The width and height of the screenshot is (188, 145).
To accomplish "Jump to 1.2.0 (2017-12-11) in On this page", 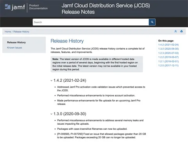I will coord(168,66).
